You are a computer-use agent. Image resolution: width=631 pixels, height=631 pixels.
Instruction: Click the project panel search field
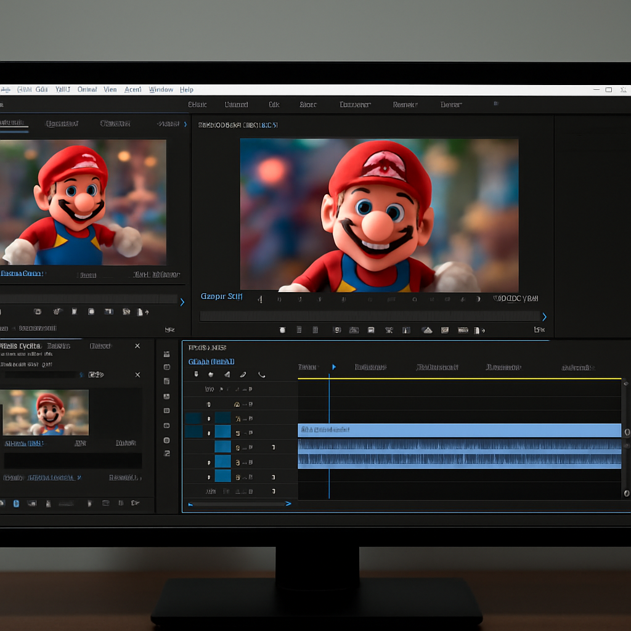[x=39, y=375]
